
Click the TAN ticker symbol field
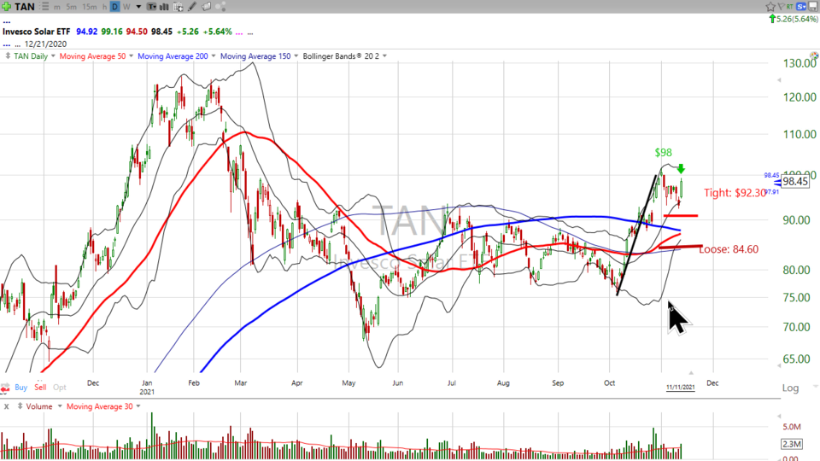[x=25, y=7]
